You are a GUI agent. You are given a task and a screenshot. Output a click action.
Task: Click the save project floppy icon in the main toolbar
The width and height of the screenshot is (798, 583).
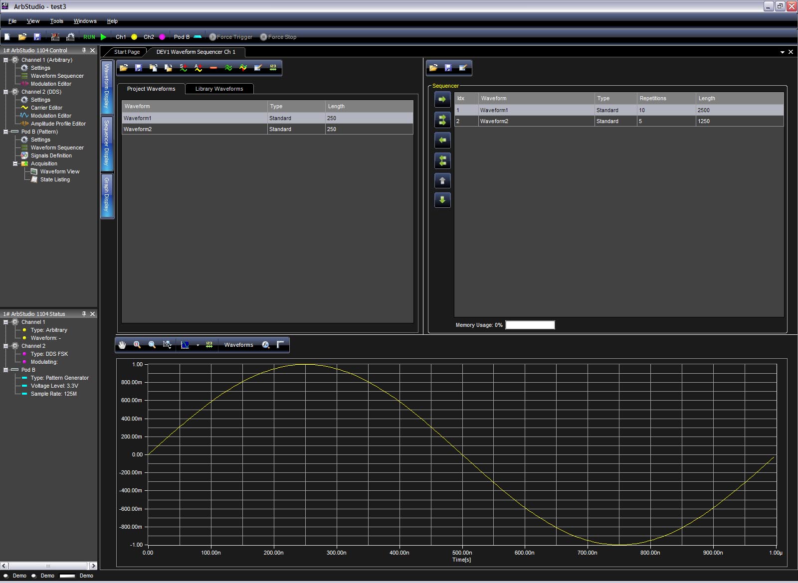[37, 37]
